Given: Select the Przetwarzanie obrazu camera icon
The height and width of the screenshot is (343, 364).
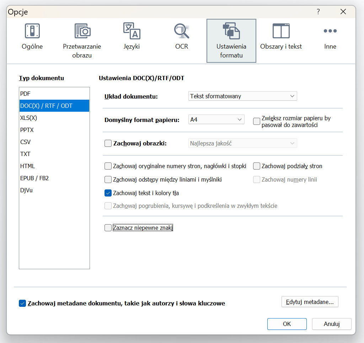Looking at the screenshot, I should coord(82,31).
